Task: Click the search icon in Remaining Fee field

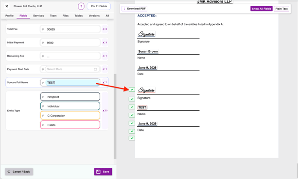Action: point(43,56)
